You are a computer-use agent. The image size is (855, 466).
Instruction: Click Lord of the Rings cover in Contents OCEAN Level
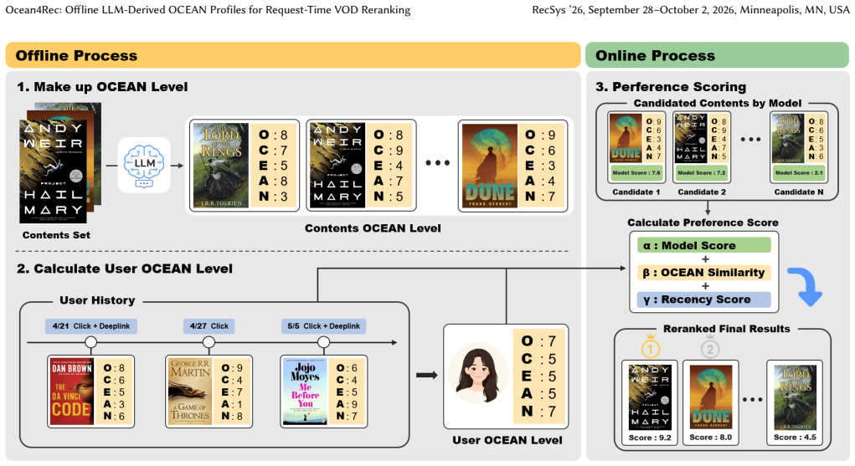[x=221, y=166]
